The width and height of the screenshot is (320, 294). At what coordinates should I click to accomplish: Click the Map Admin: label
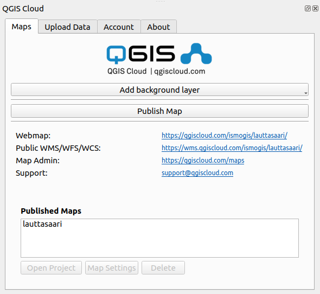37,161
